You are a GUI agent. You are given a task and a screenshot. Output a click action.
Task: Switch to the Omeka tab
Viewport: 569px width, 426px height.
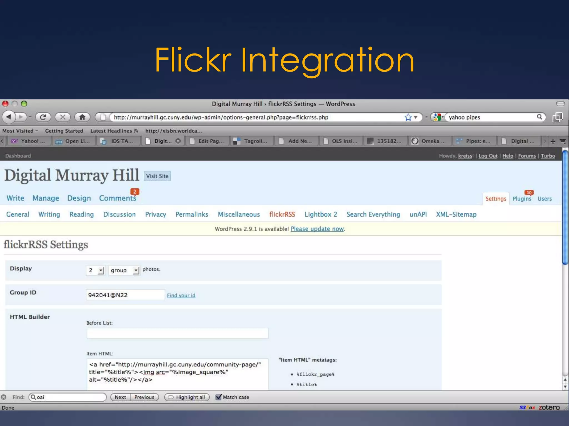pyautogui.click(x=429, y=141)
